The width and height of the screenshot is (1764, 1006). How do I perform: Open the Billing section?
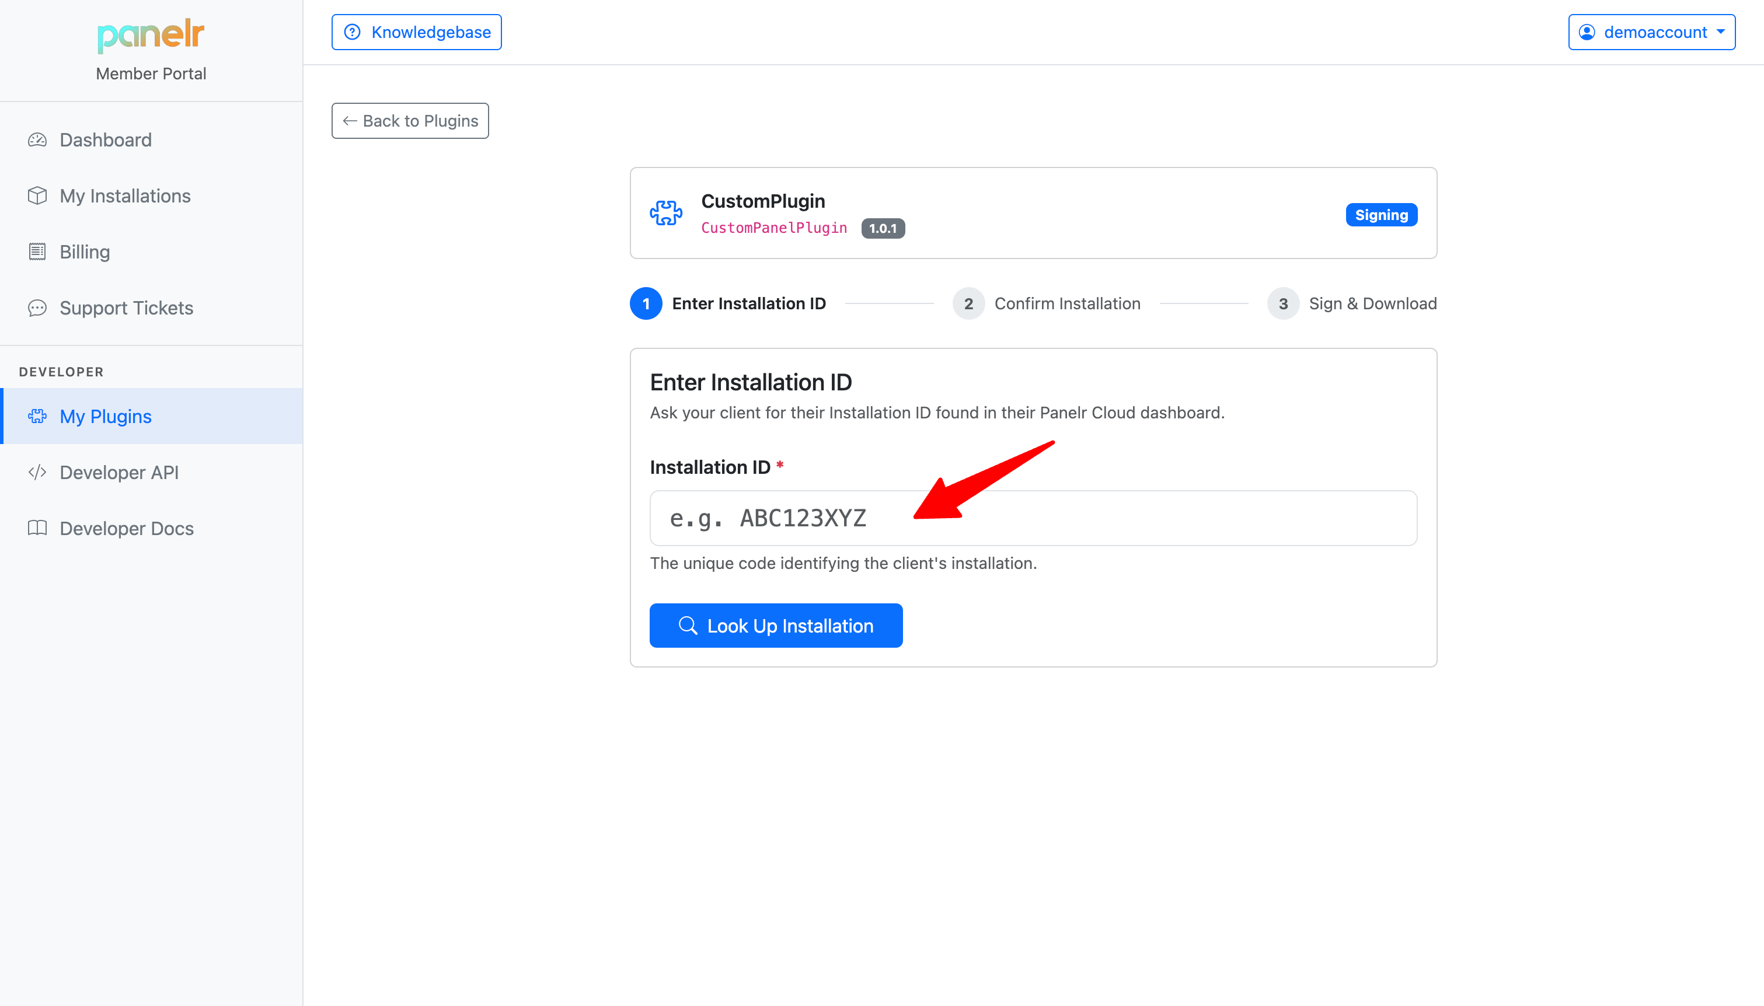click(x=151, y=252)
